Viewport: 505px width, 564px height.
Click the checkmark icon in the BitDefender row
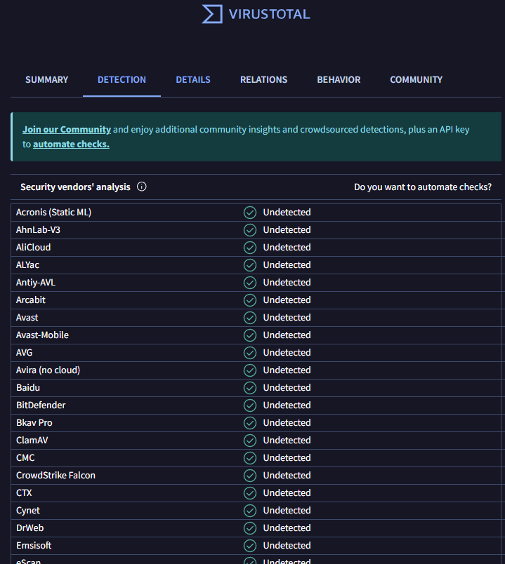coord(250,405)
